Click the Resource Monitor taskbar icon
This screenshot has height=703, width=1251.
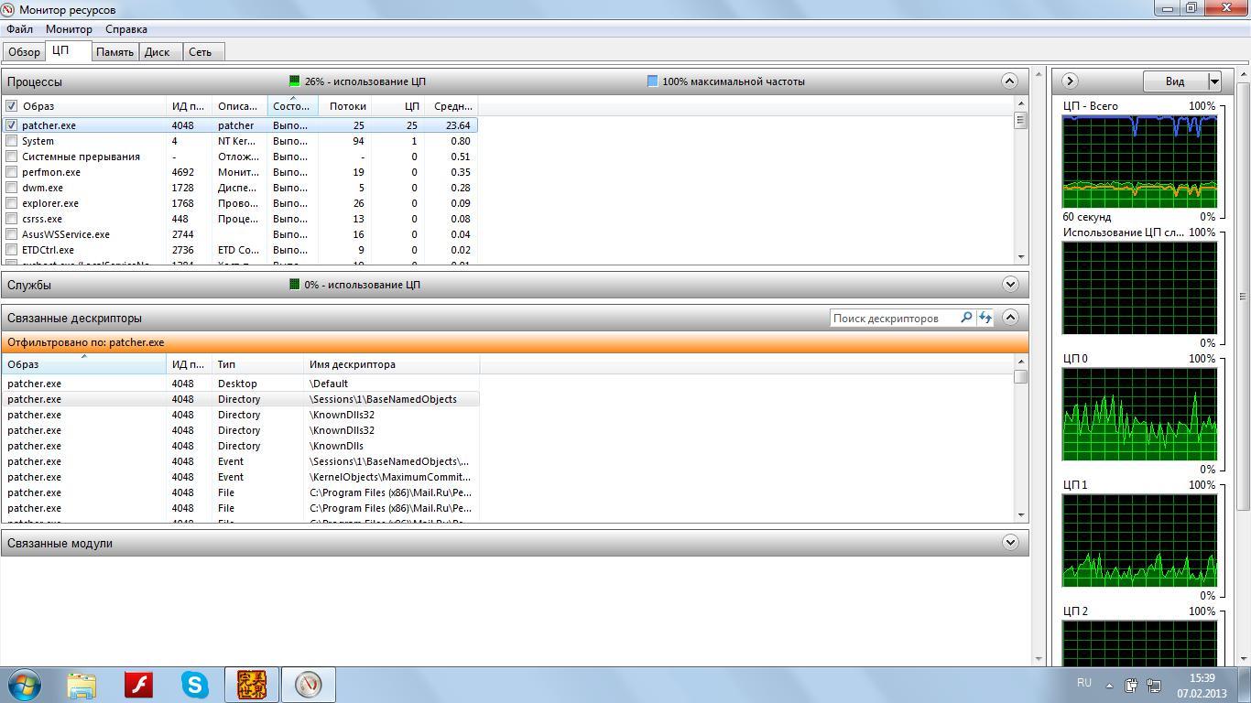tap(309, 685)
